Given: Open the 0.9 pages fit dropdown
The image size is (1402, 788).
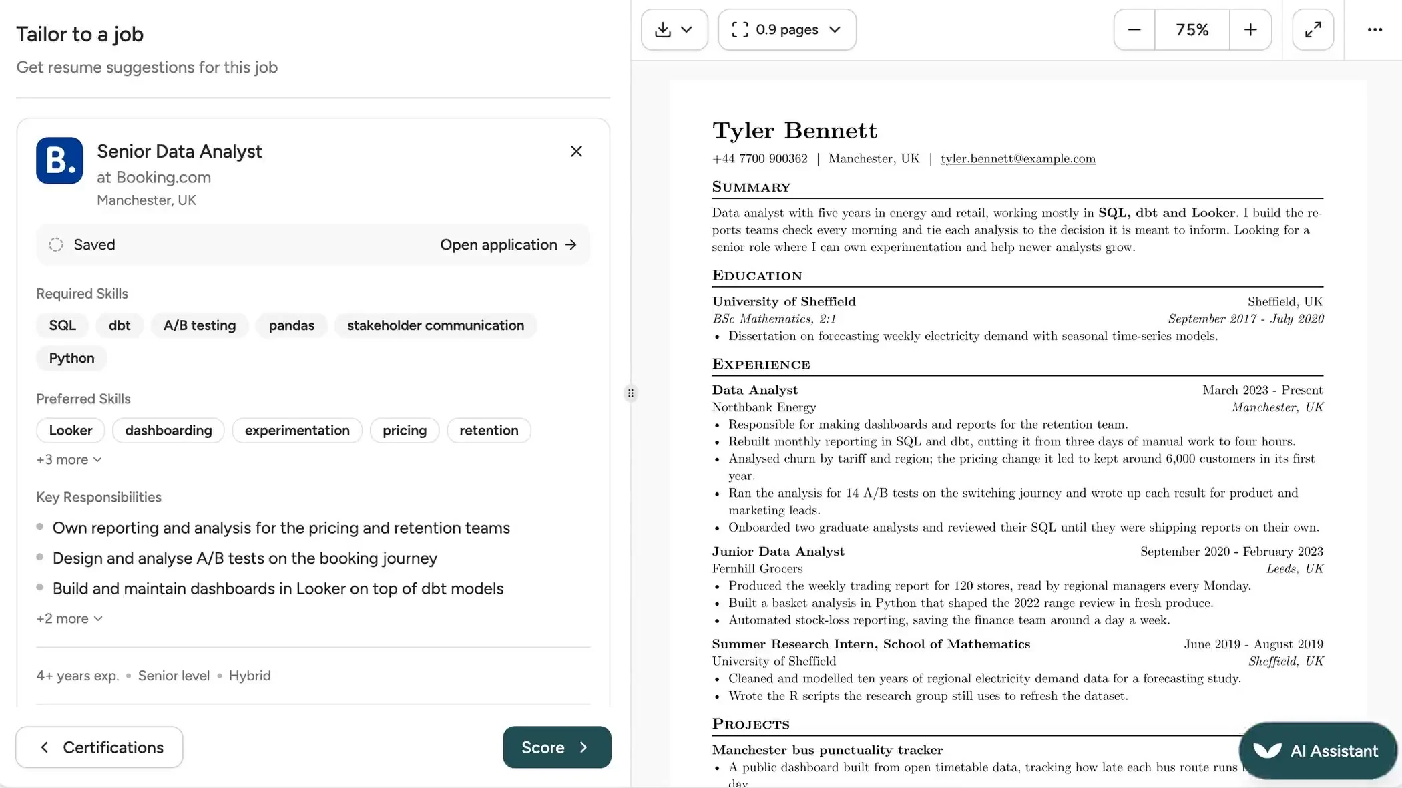Looking at the screenshot, I should [x=787, y=30].
